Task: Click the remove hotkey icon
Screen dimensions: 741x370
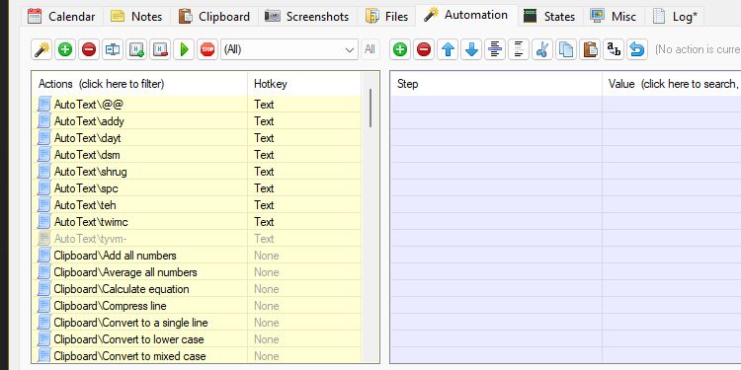Action: [x=160, y=49]
